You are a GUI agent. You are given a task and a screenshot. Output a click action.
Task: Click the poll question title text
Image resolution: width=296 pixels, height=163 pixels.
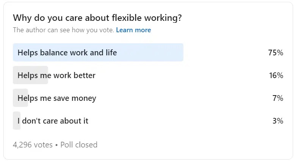[97, 18]
